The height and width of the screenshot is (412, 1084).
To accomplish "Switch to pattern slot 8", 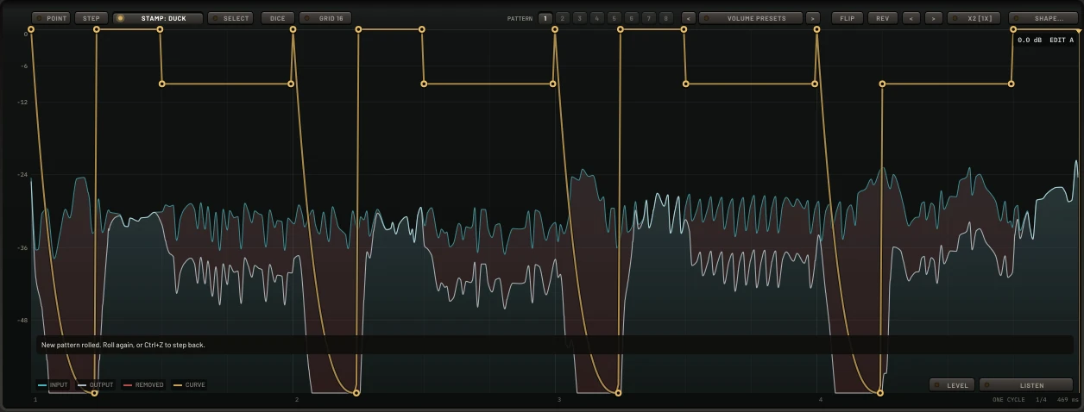I will tap(665, 18).
